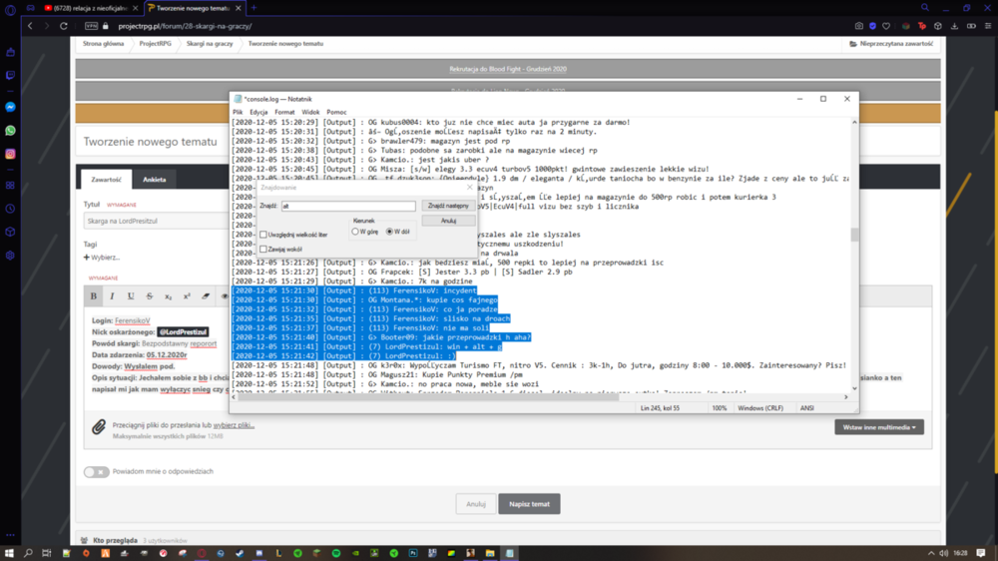
Task: Open Messenger in the browser sidebar
Action: point(10,107)
